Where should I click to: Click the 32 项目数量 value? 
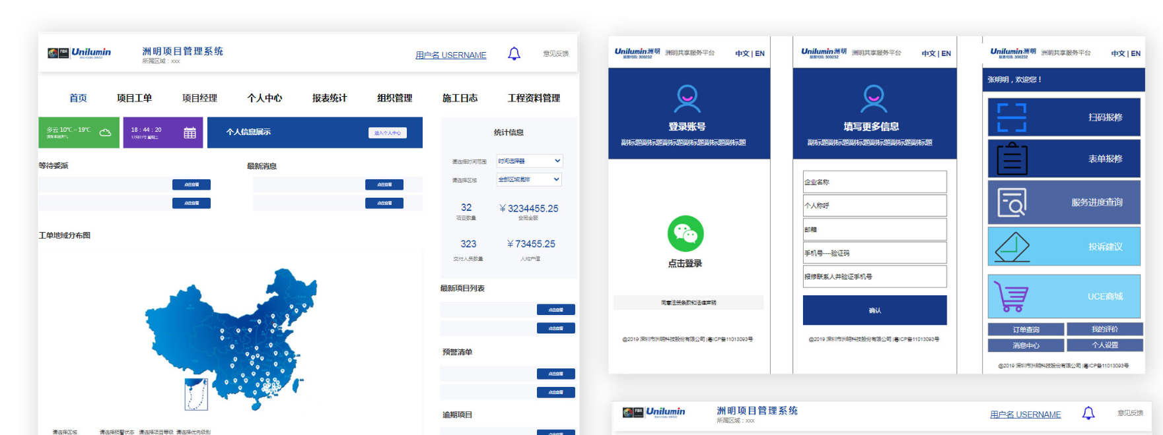466,208
